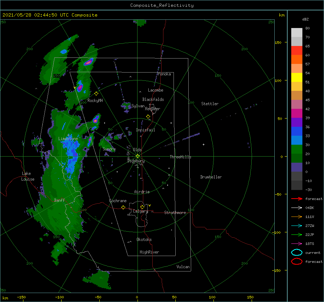
Task: Click the Airdrie town label
Action: (x=142, y=192)
